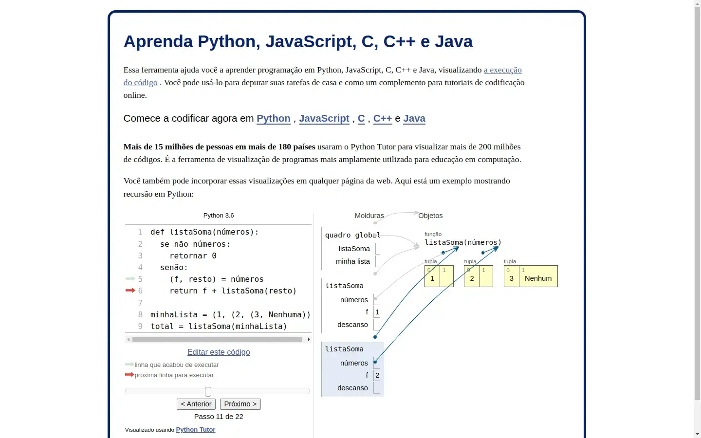Click the red next-line arrow at line 6
Image resolution: width=701 pixels, height=438 pixels.
pyautogui.click(x=130, y=291)
